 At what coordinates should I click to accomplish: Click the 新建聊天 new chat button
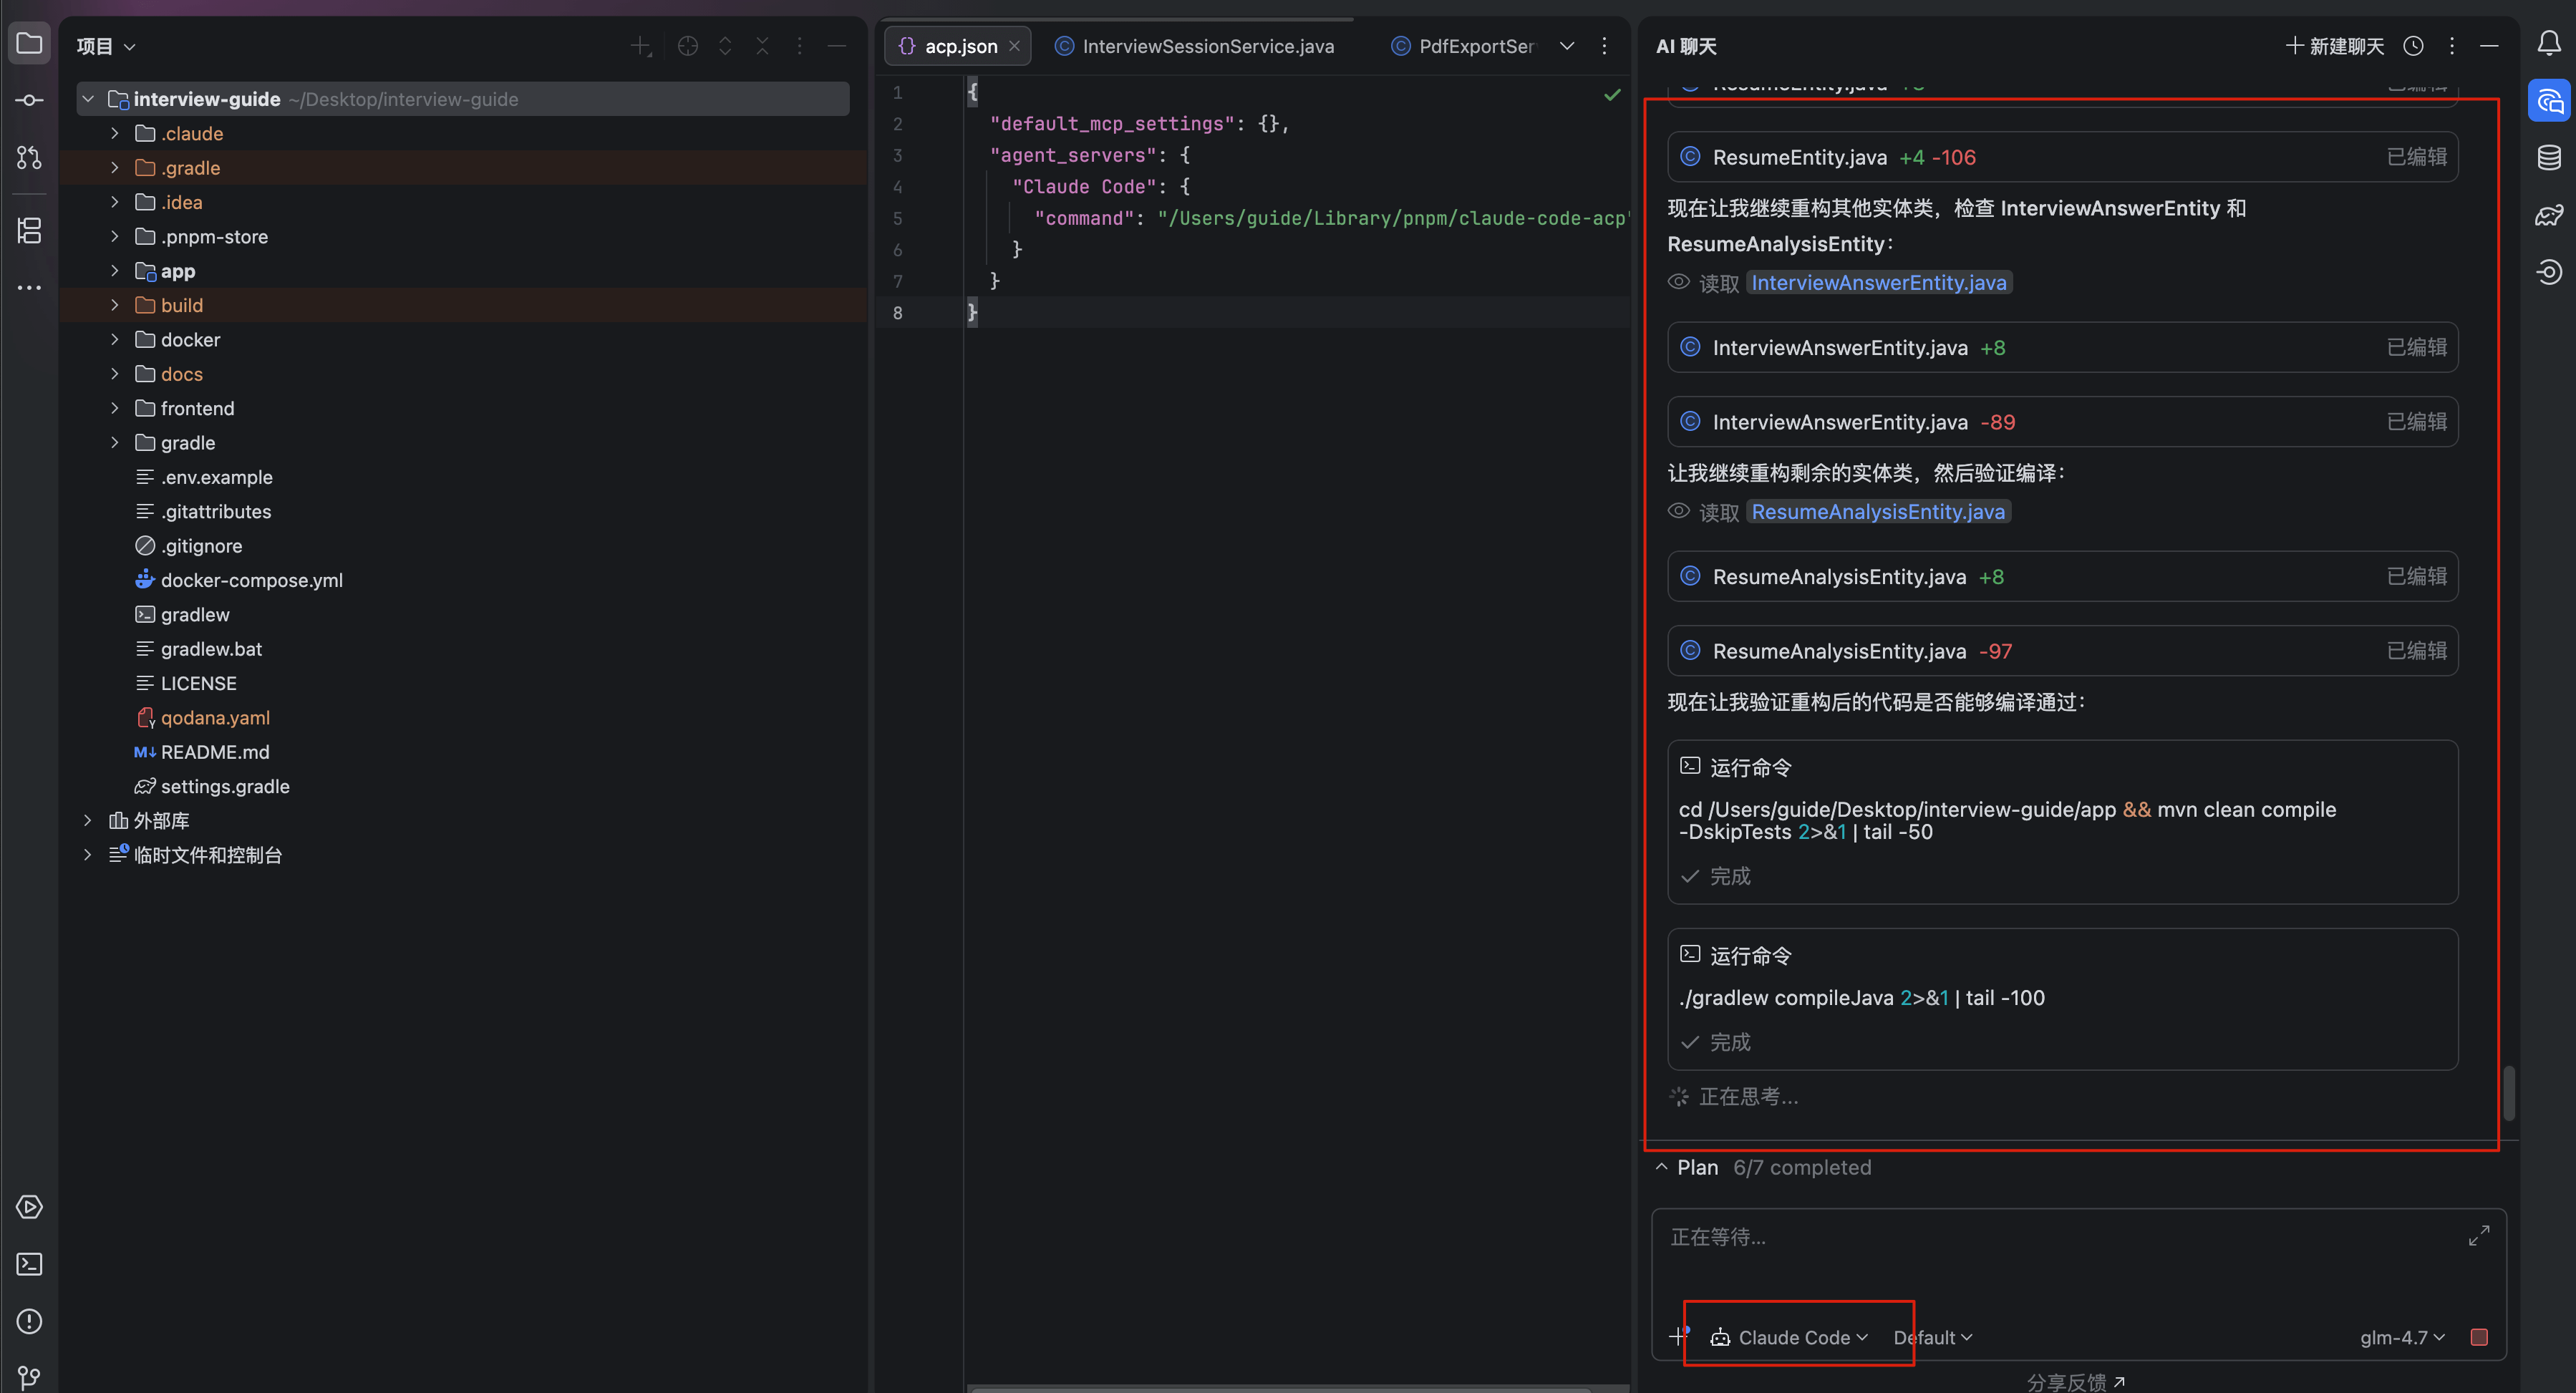tap(2335, 46)
